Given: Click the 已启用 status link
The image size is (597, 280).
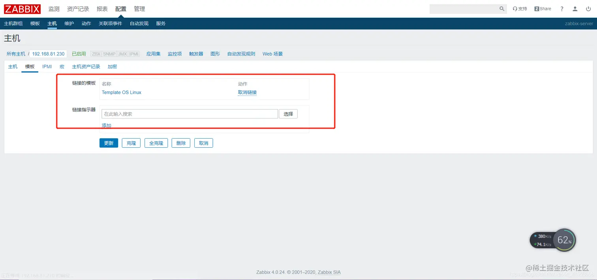Looking at the screenshot, I should click(79, 54).
